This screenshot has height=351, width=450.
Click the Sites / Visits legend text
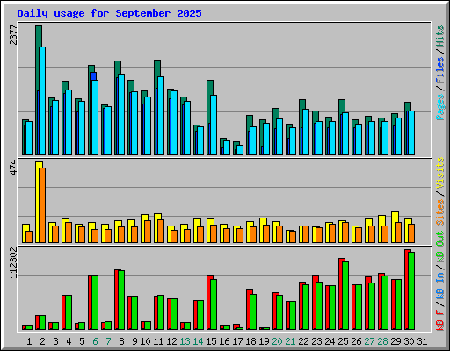(440, 191)
